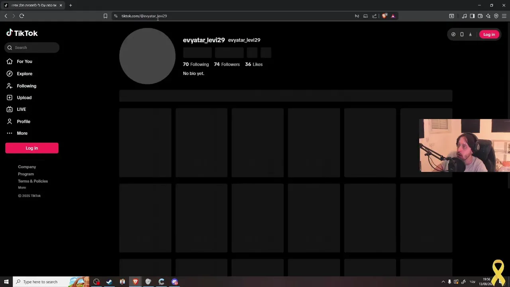Click the profile avatar placeholder circle

click(147, 56)
